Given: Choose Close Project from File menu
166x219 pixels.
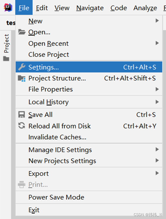Looking at the screenshot, I should (49, 54).
